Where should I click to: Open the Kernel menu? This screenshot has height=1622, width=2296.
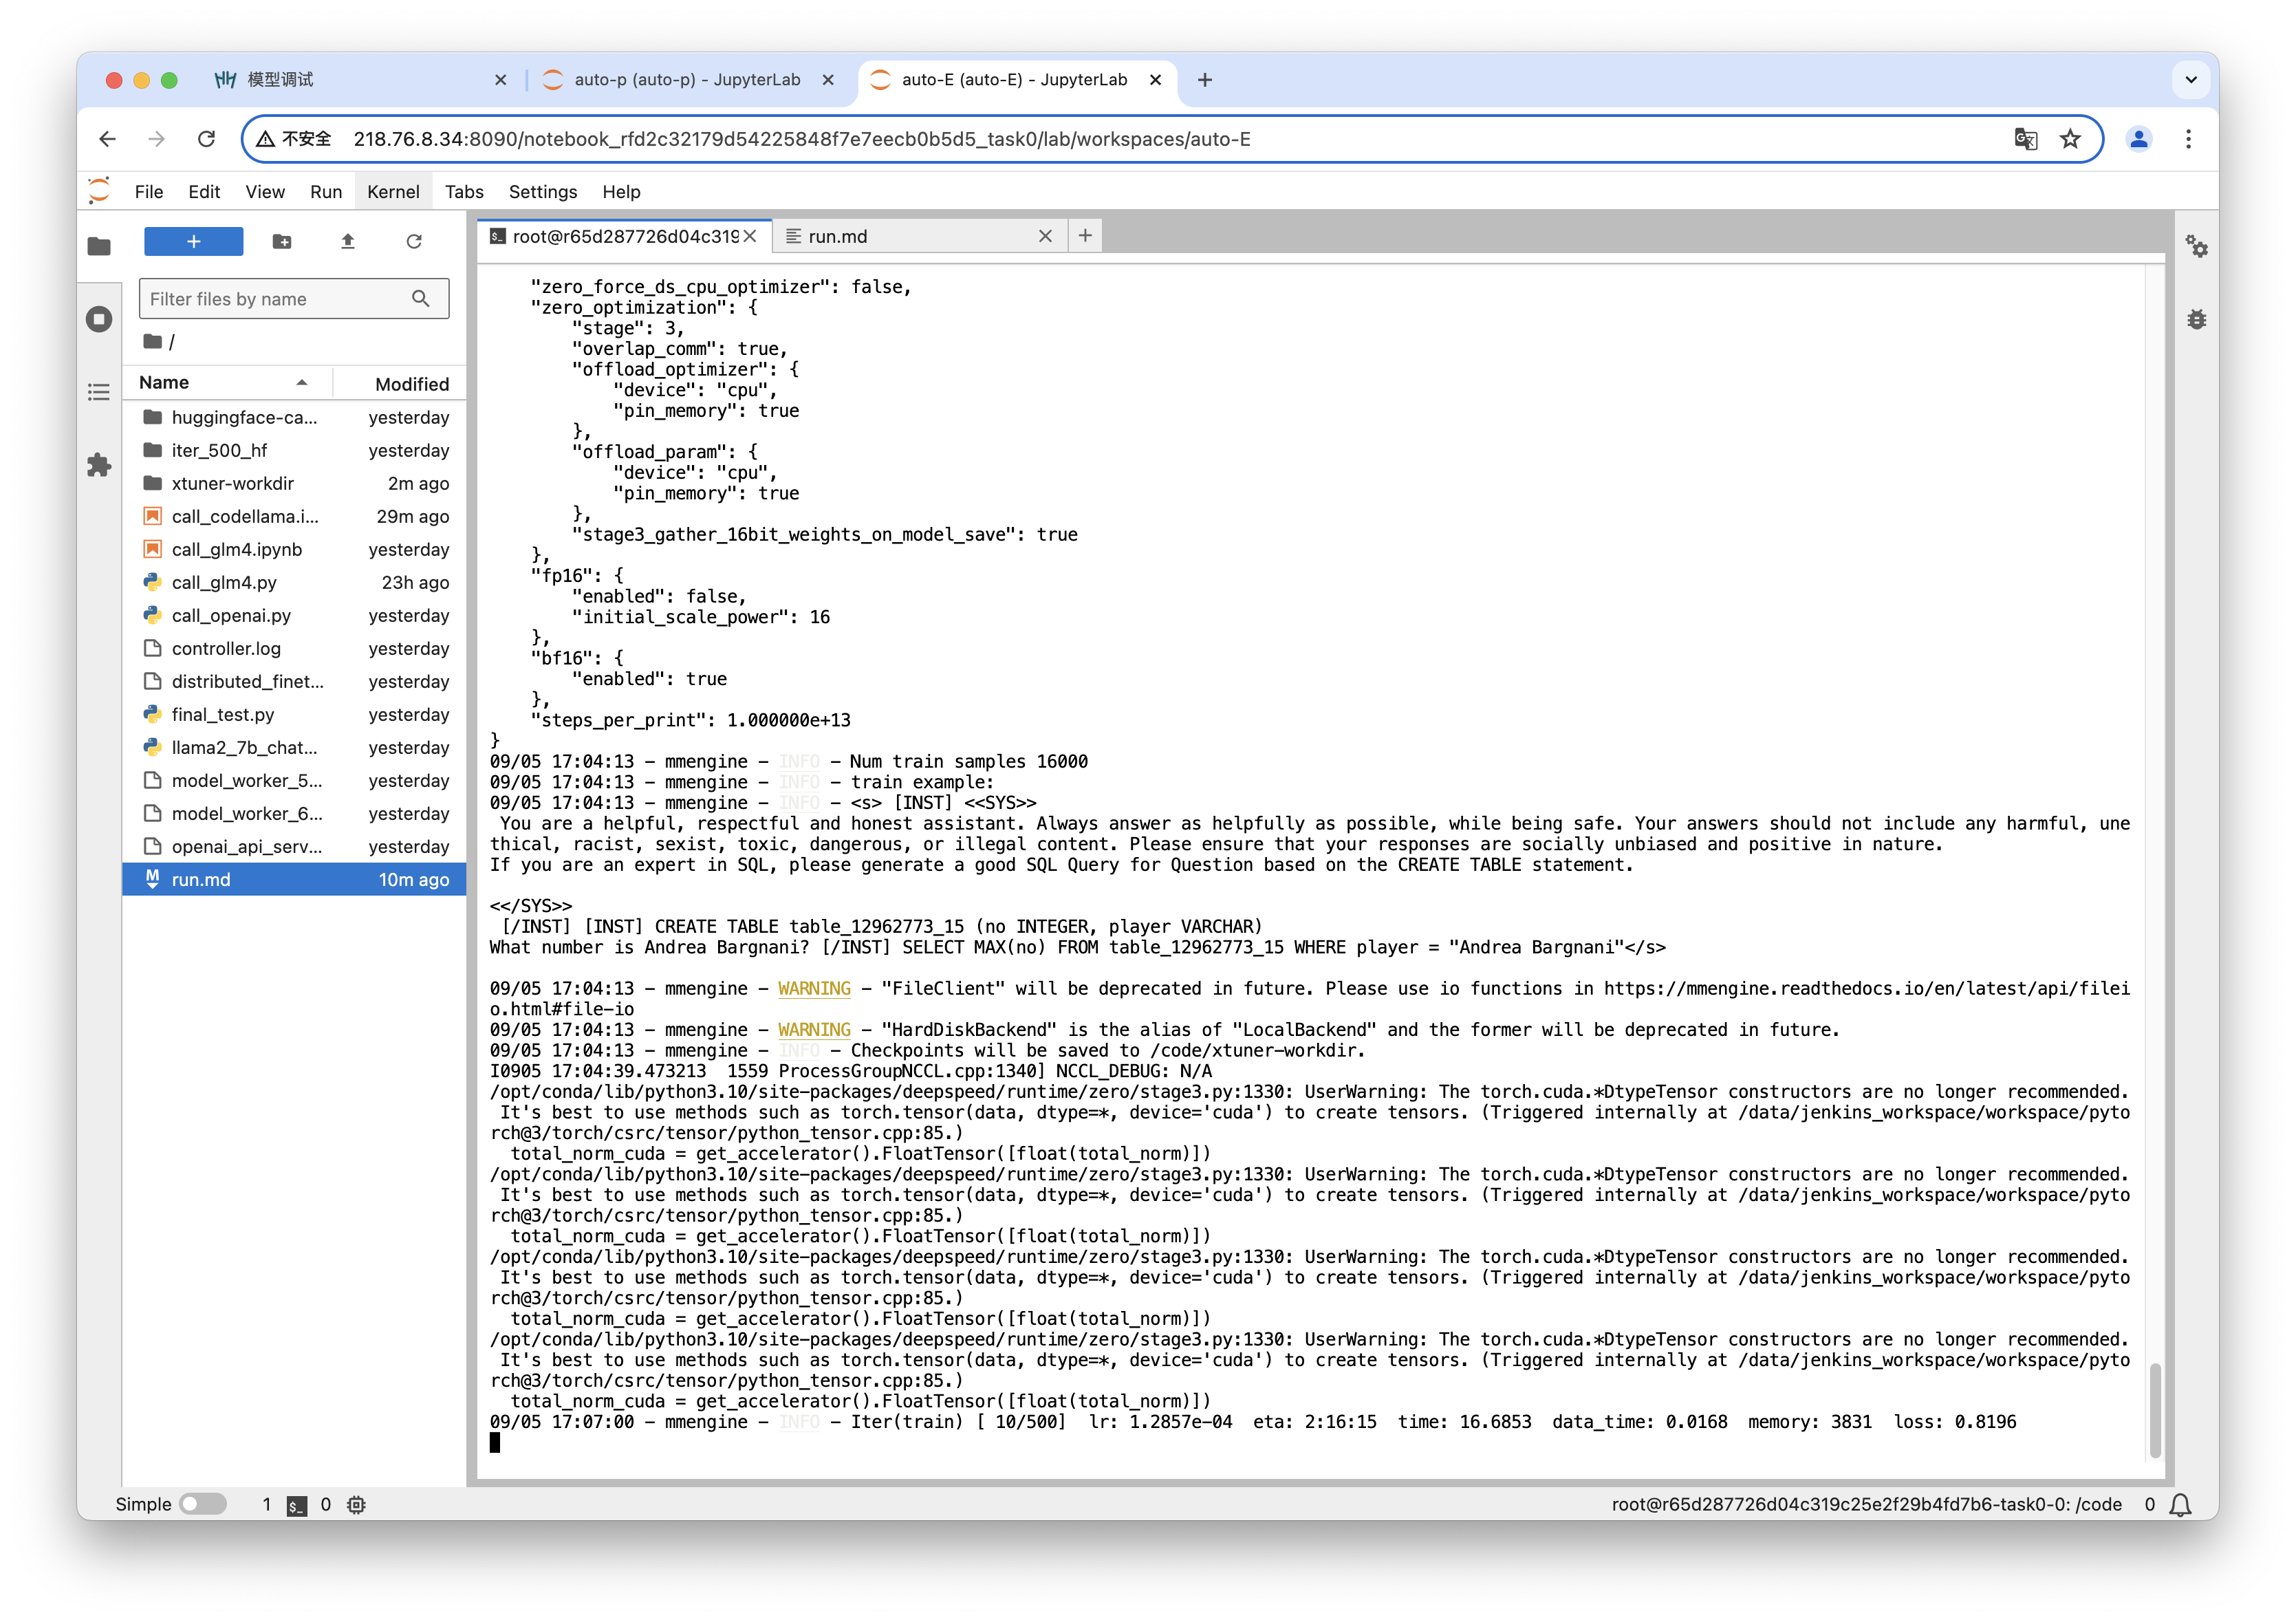tap(393, 192)
